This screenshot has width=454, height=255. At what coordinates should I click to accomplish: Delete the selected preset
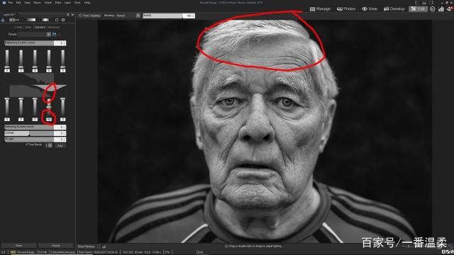pyautogui.click(x=60, y=35)
